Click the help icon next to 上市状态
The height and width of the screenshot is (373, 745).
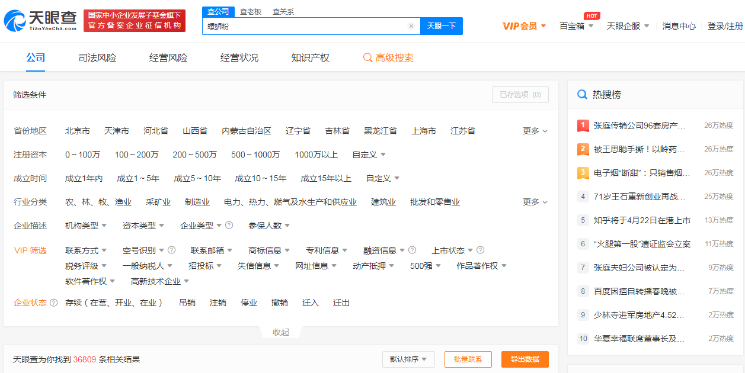pos(481,250)
